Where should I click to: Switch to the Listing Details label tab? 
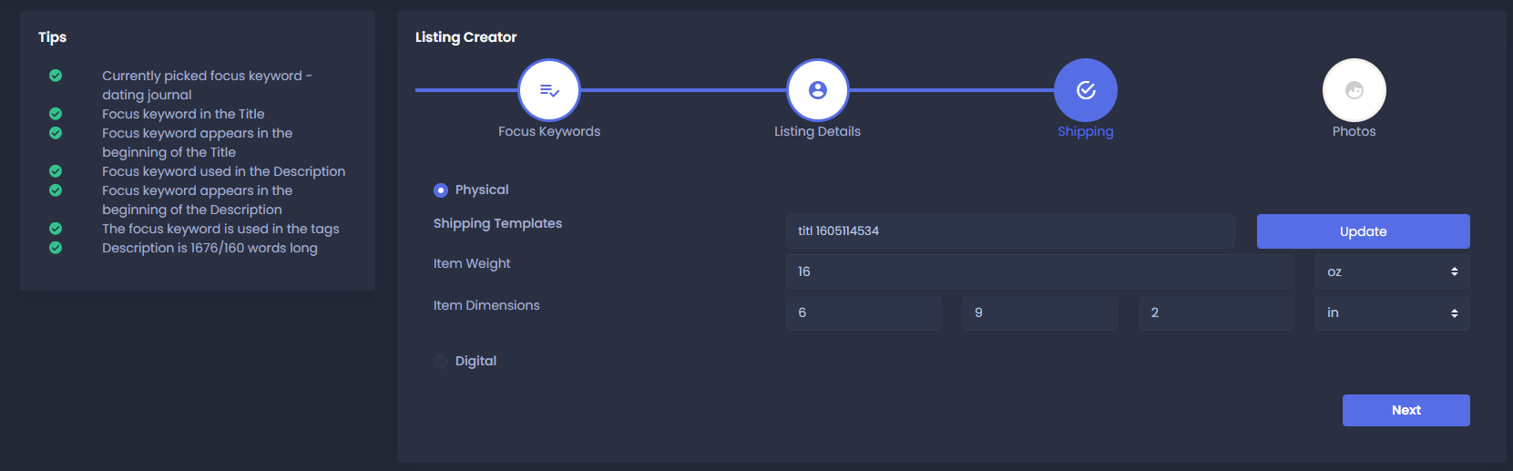point(817,131)
